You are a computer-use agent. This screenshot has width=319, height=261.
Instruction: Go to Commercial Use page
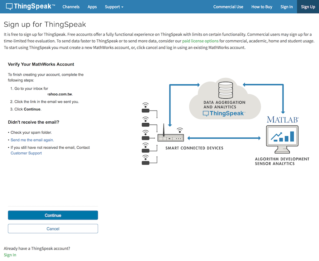pyautogui.click(x=228, y=7)
